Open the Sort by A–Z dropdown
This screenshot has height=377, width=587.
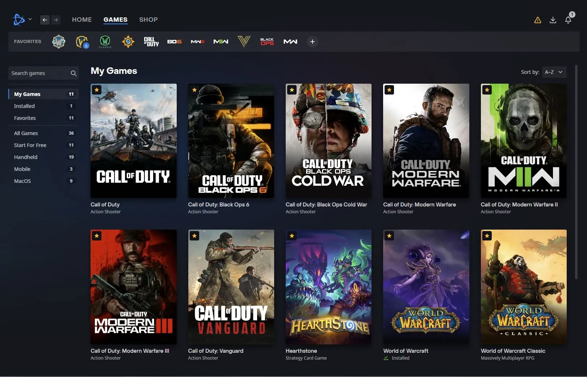coord(554,72)
